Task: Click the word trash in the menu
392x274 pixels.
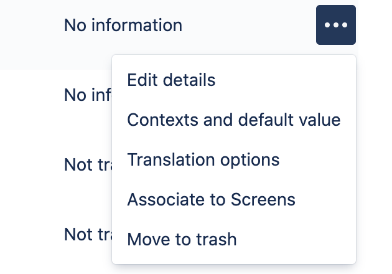Action: click(x=217, y=239)
